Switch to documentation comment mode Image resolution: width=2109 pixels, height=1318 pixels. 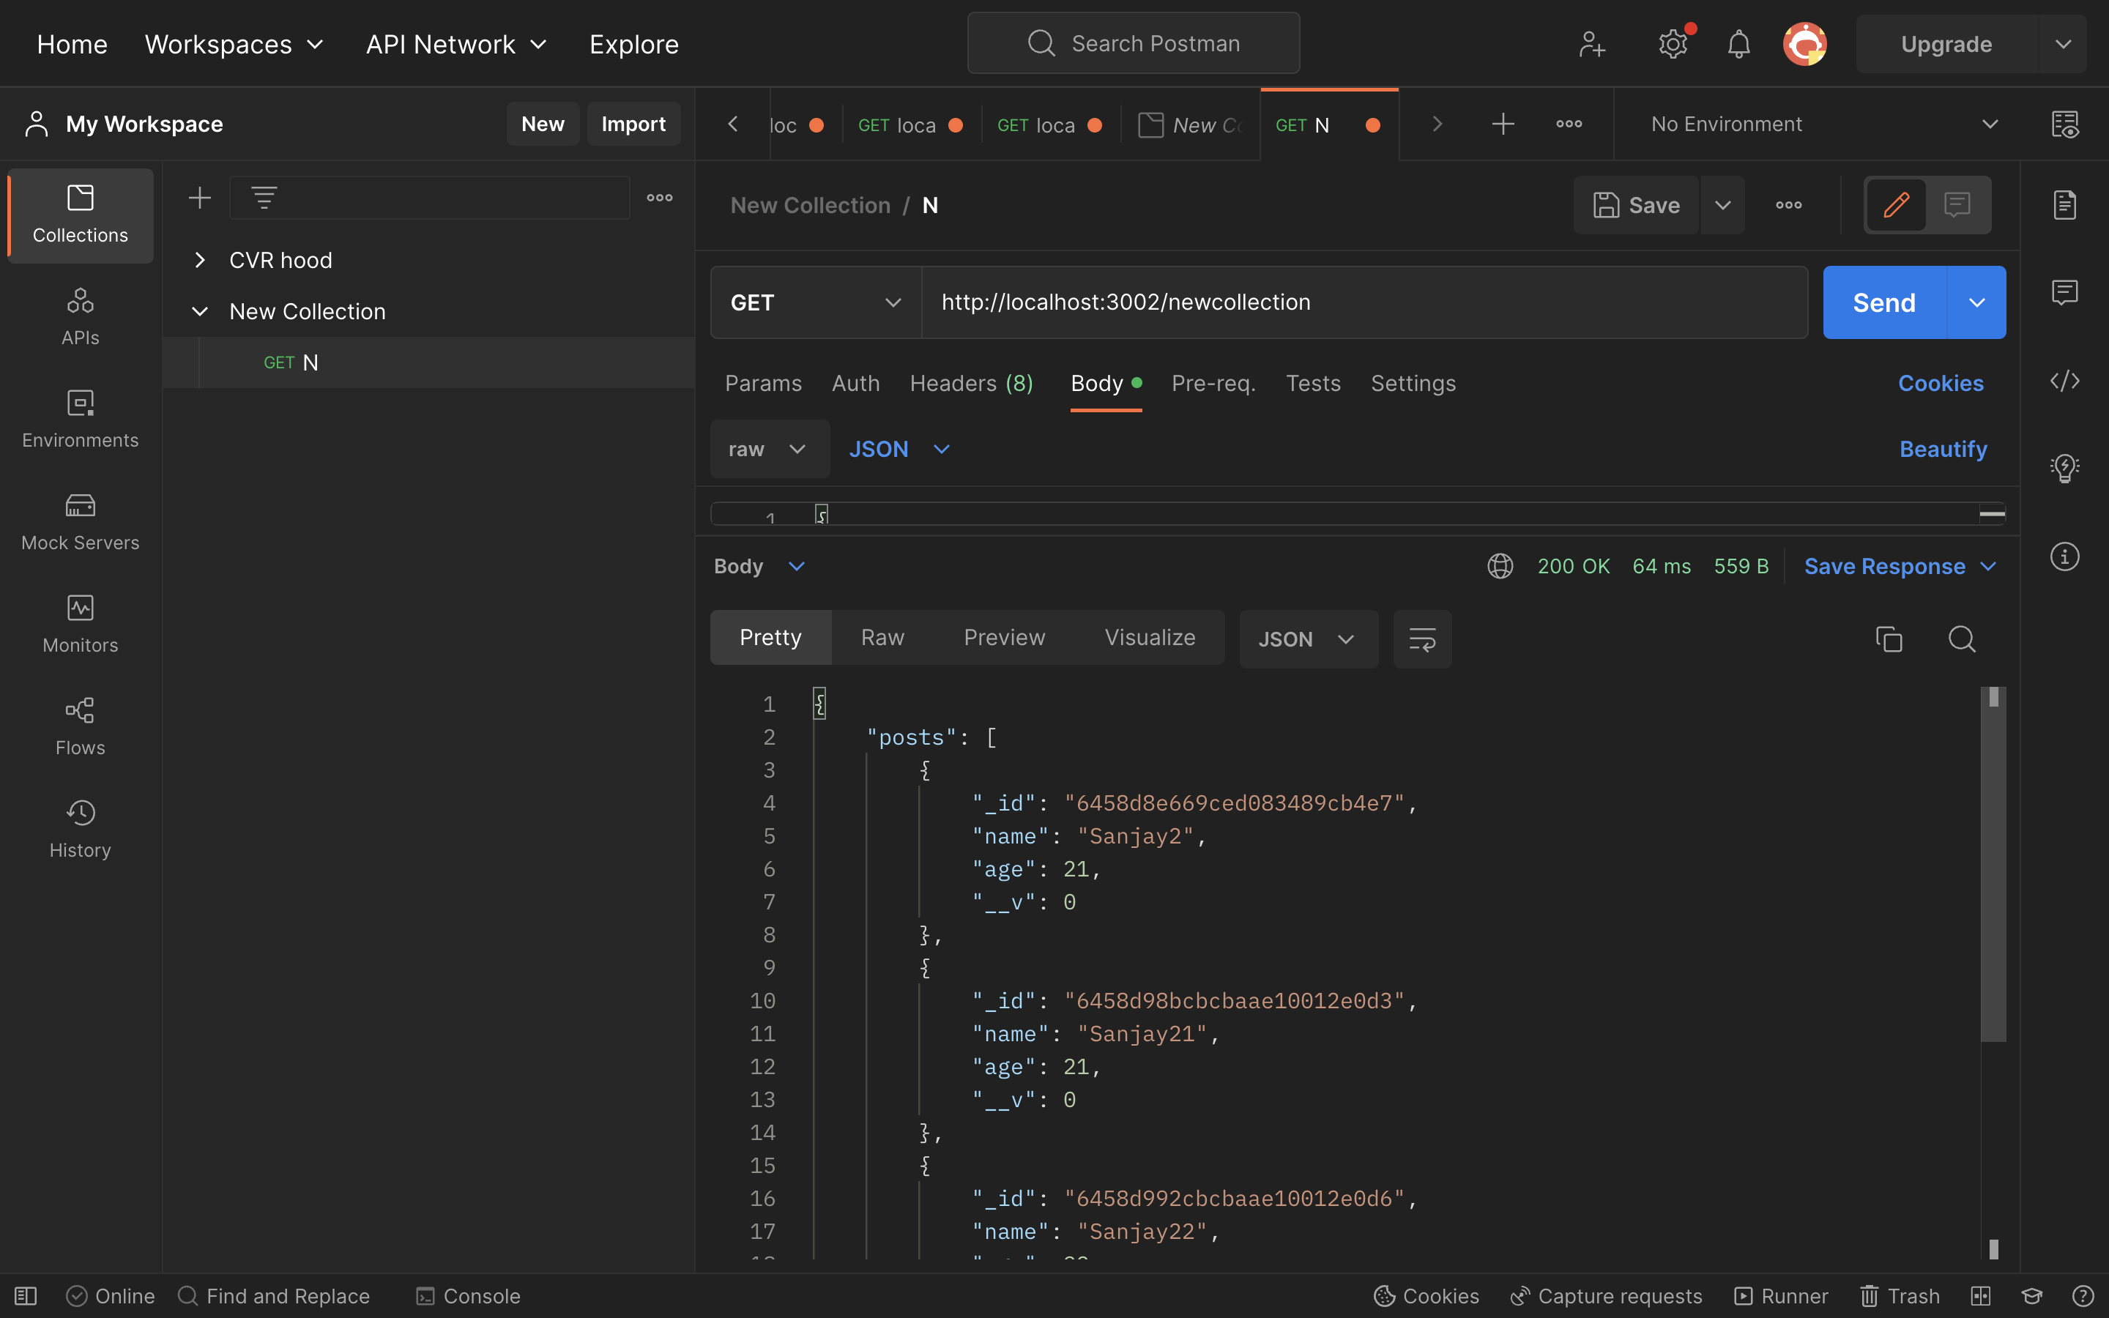click(x=1957, y=204)
